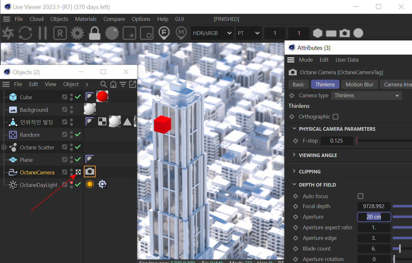
Task: Toggle the Octane Scatter enabled checkmark
Action: [78, 147]
